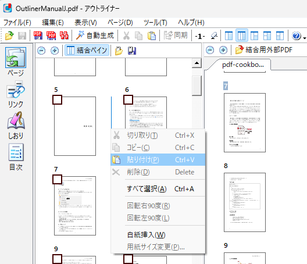Viewport: 307px width, 264px height.
Task: Select the fourth pane layout icon
Action: (x=267, y=35)
